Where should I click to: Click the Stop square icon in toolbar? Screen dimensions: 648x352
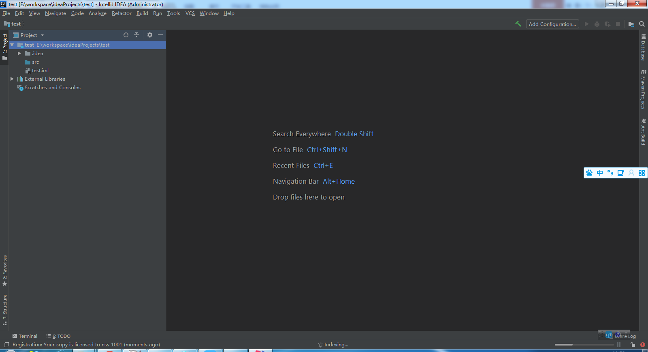click(x=618, y=24)
